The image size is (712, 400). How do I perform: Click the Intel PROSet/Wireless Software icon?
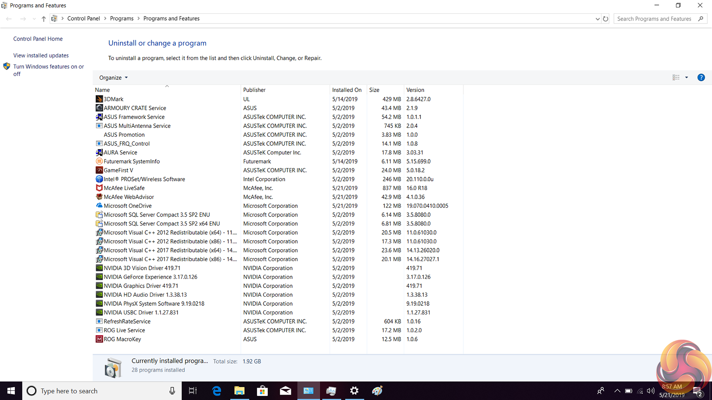(99, 179)
